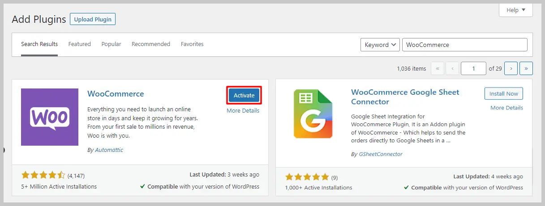Switch to the Featured tab

pyautogui.click(x=80, y=44)
